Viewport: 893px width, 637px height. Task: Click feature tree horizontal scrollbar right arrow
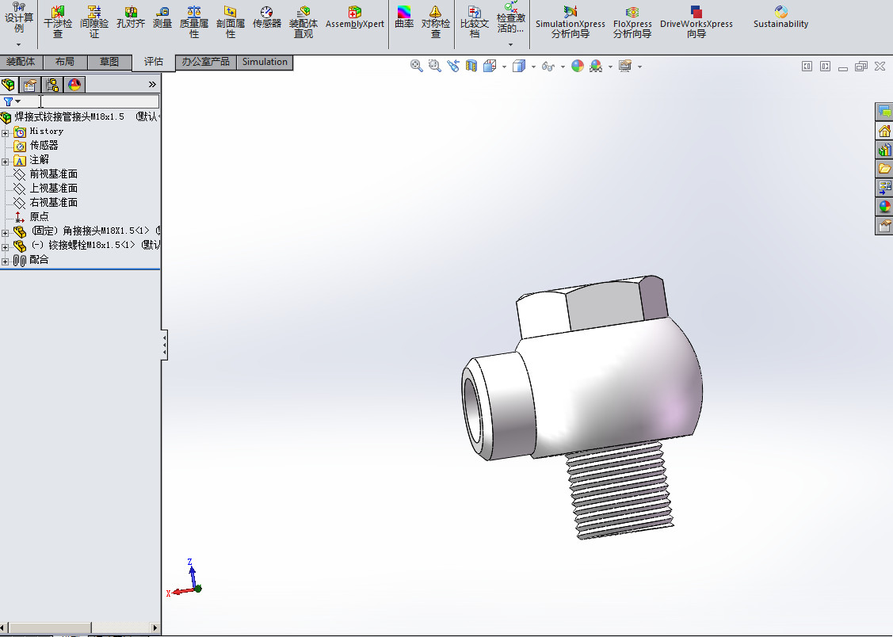click(155, 628)
